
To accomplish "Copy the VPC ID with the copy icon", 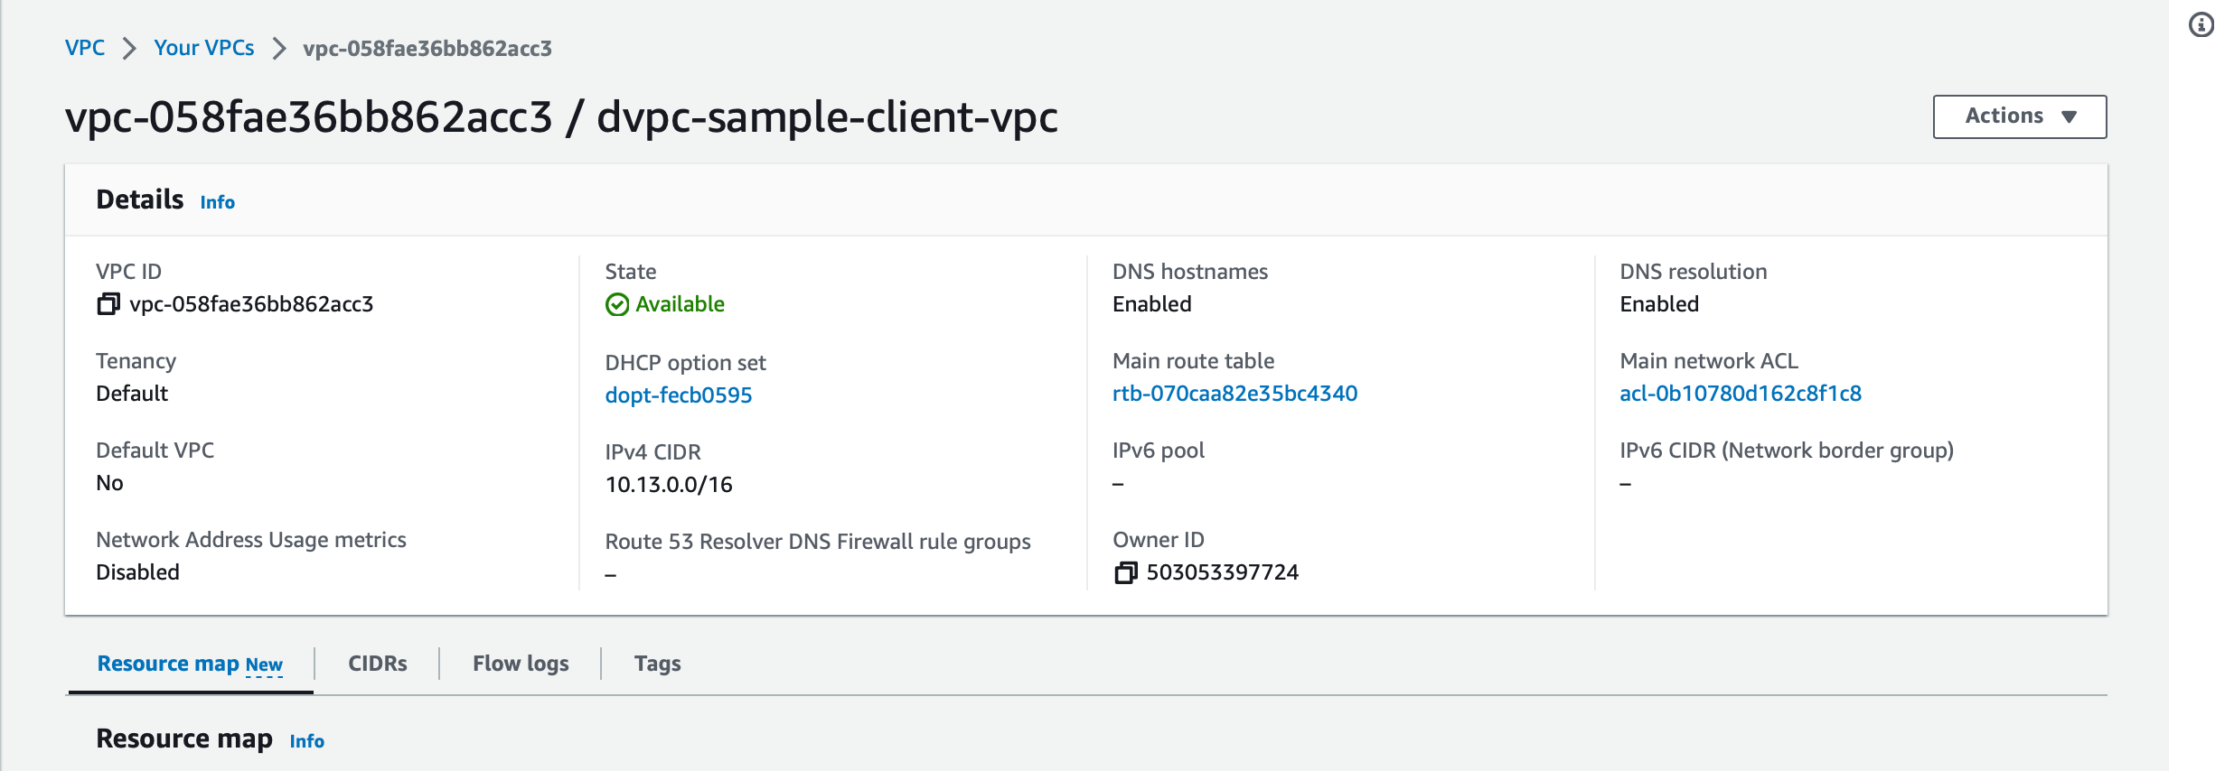I will [x=108, y=304].
